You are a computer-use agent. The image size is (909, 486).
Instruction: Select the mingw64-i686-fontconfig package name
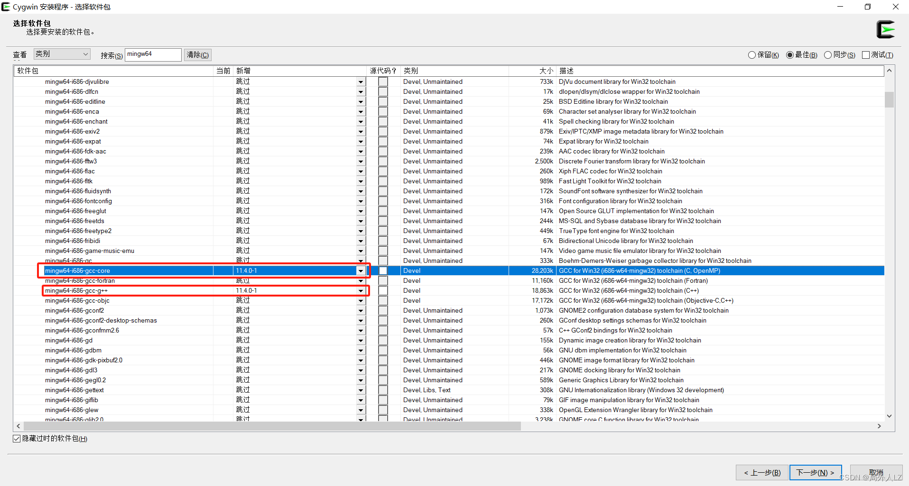tap(78, 201)
